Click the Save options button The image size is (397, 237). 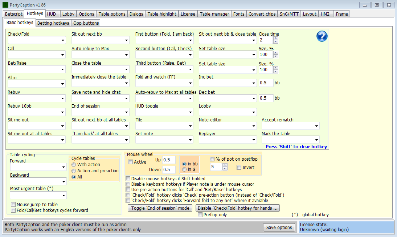pos(279,227)
